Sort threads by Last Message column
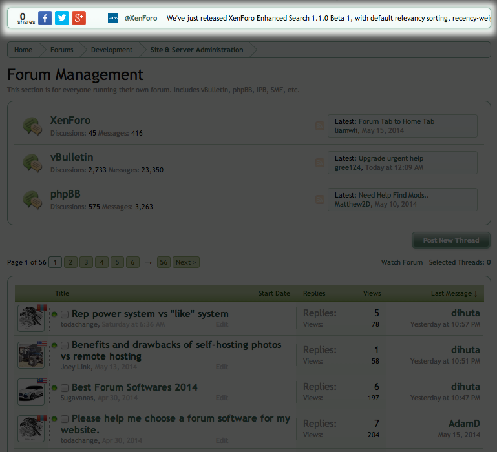 point(454,293)
